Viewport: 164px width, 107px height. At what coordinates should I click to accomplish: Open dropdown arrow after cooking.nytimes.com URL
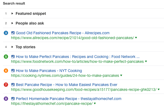point(121,75)
